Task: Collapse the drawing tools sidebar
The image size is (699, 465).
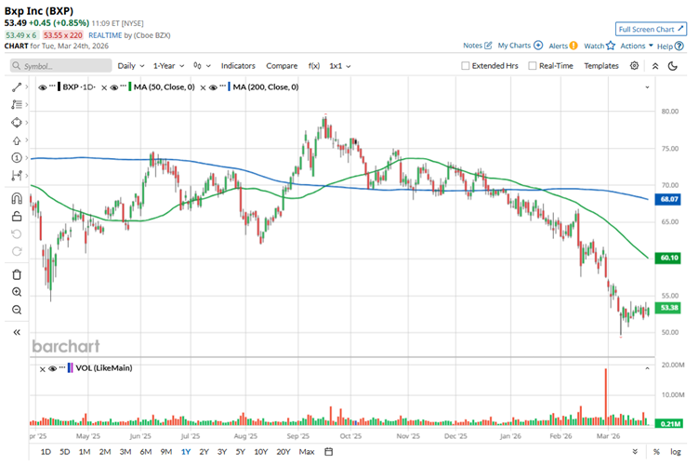Action: coord(17,332)
